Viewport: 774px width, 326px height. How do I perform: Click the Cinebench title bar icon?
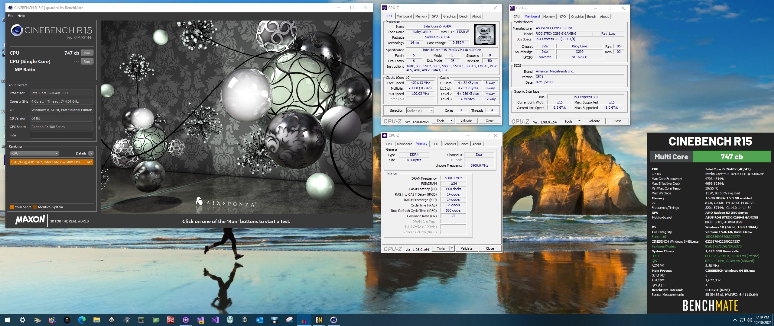pyautogui.click(x=10, y=8)
